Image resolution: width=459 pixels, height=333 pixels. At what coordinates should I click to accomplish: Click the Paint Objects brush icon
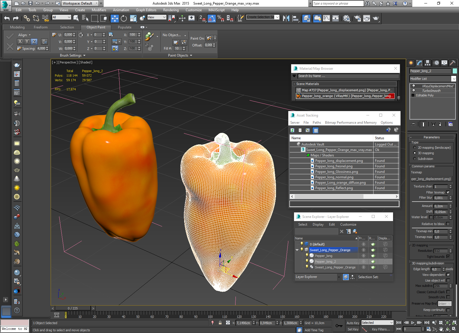[x=149, y=36]
